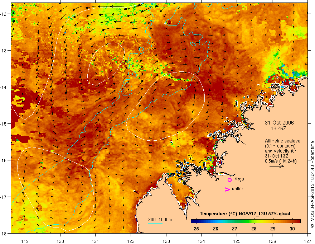The image size is (315, 244).
Task: Click the latitude axis label "-12"
Action: click(x=4, y=14)
